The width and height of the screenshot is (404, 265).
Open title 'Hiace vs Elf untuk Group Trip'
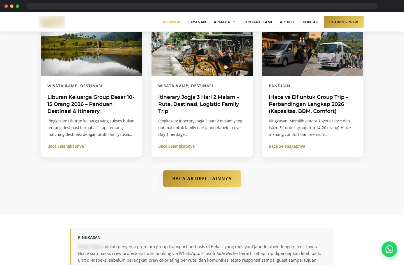(309, 104)
